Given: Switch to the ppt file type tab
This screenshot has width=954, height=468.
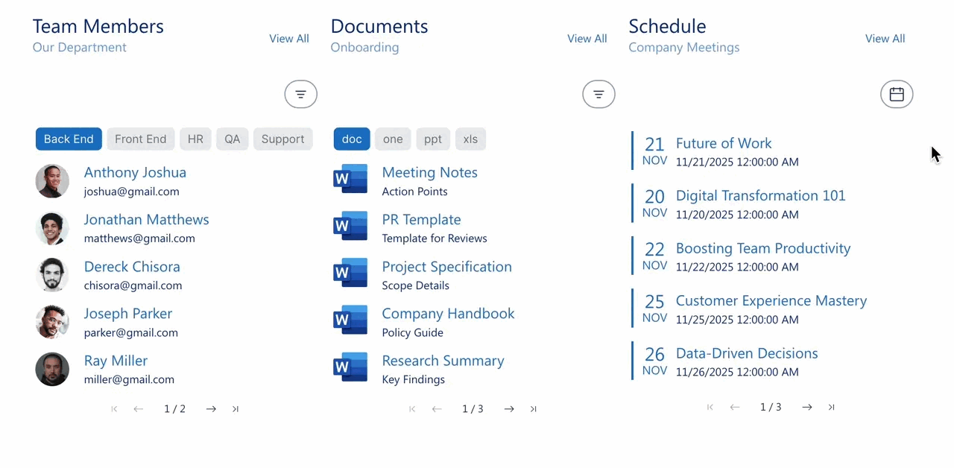Looking at the screenshot, I should pyautogui.click(x=435, y=139).
